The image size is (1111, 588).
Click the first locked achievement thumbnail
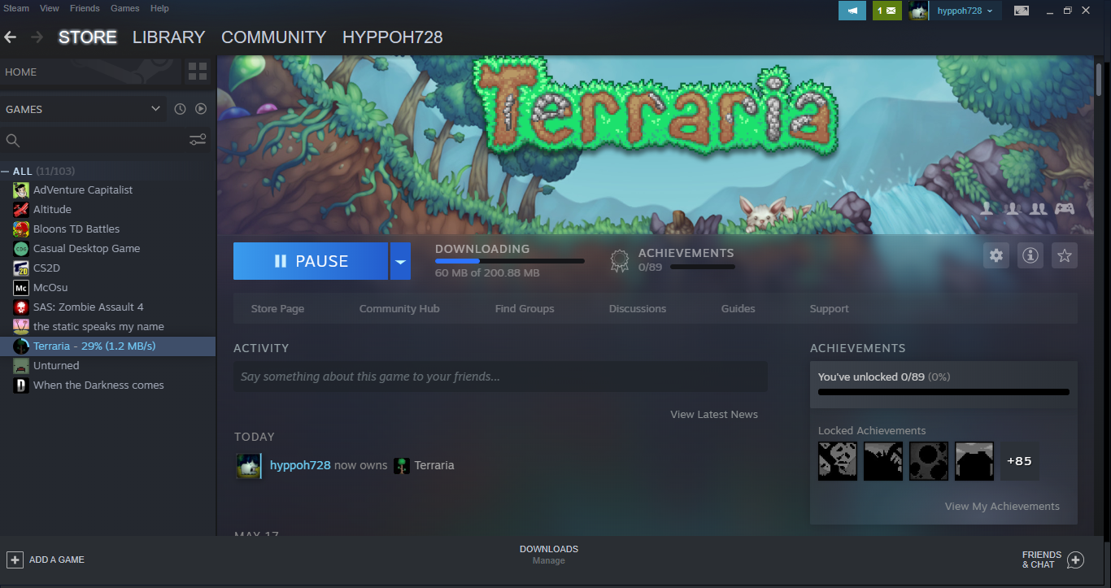point(838,461)
